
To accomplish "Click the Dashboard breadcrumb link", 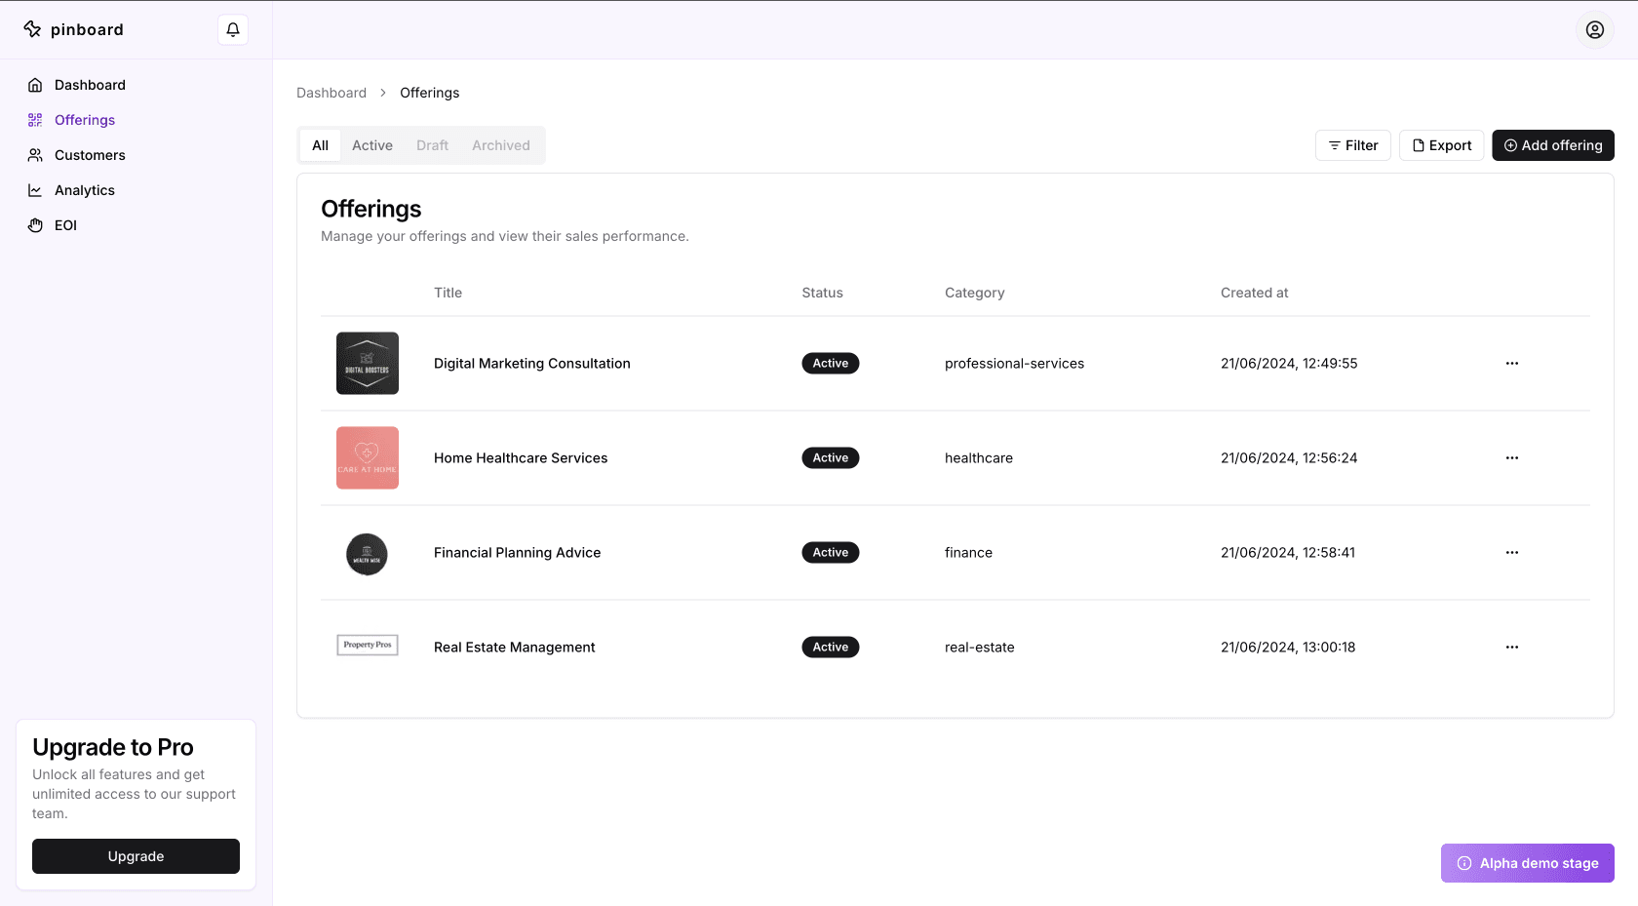I will [331, 93].
